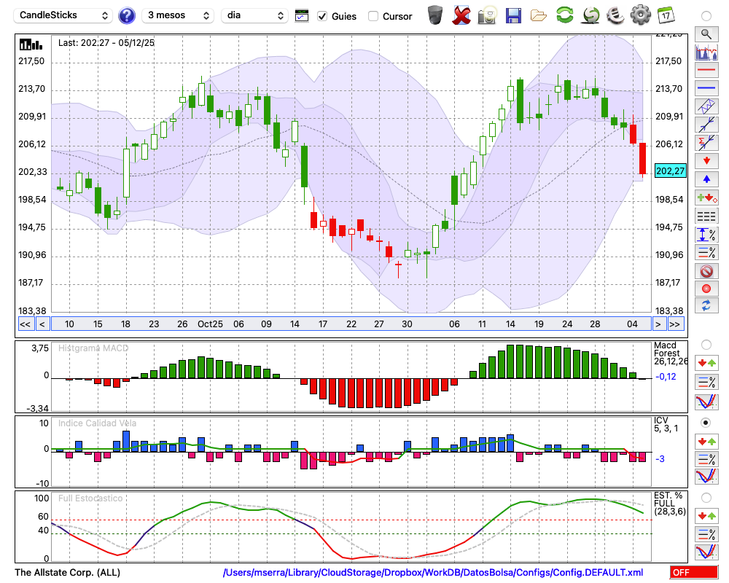Click the 202,27 current price label

[670, 171]
